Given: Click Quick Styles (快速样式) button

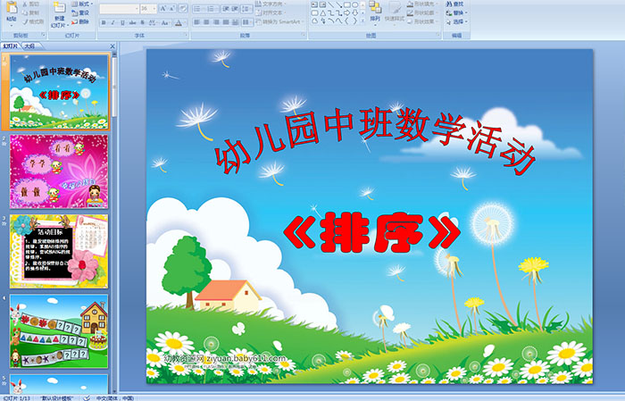Looking at the screenshot, I should (395, 13).
